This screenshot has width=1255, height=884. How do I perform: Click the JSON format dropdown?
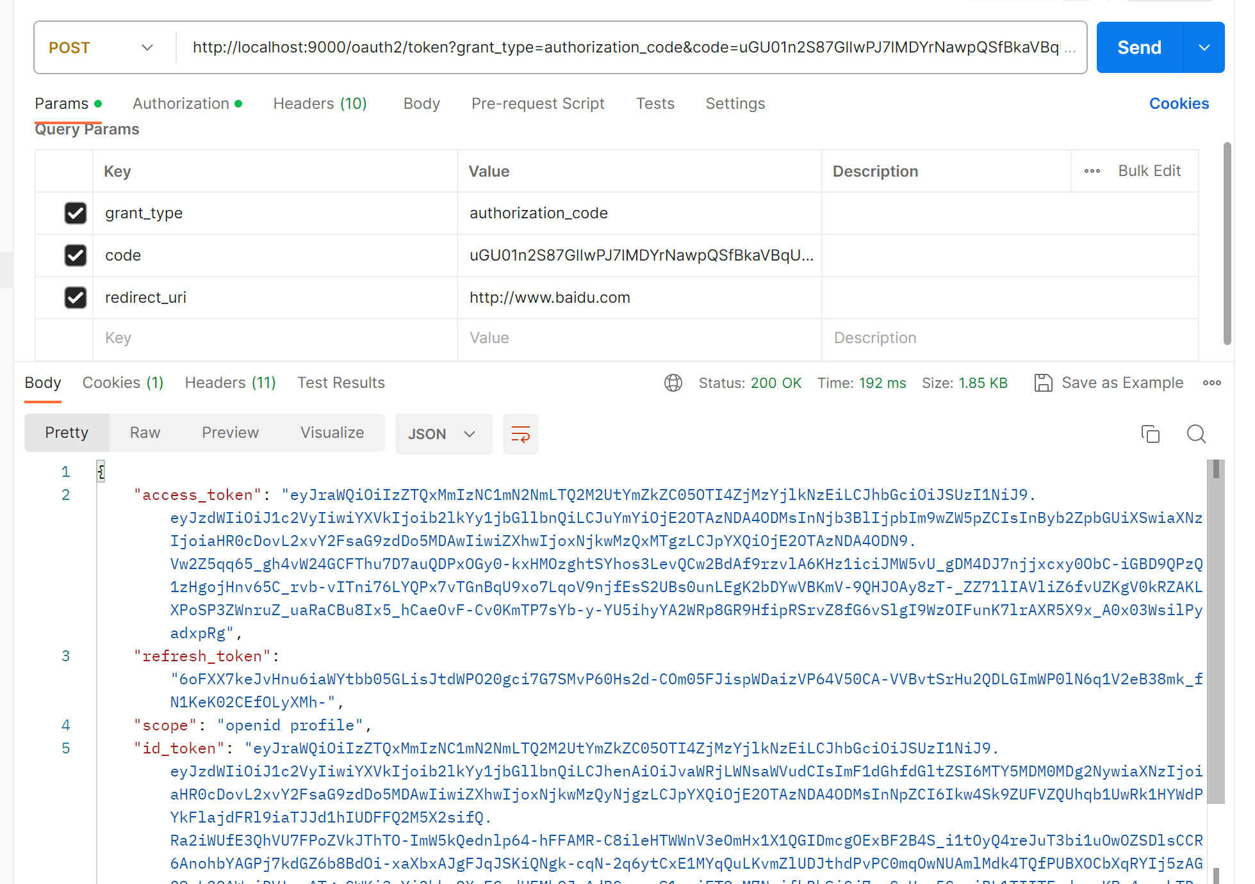tap(439, 433)
